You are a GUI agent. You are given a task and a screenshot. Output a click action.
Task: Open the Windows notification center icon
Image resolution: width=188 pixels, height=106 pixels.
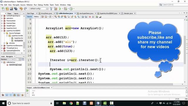184,103
